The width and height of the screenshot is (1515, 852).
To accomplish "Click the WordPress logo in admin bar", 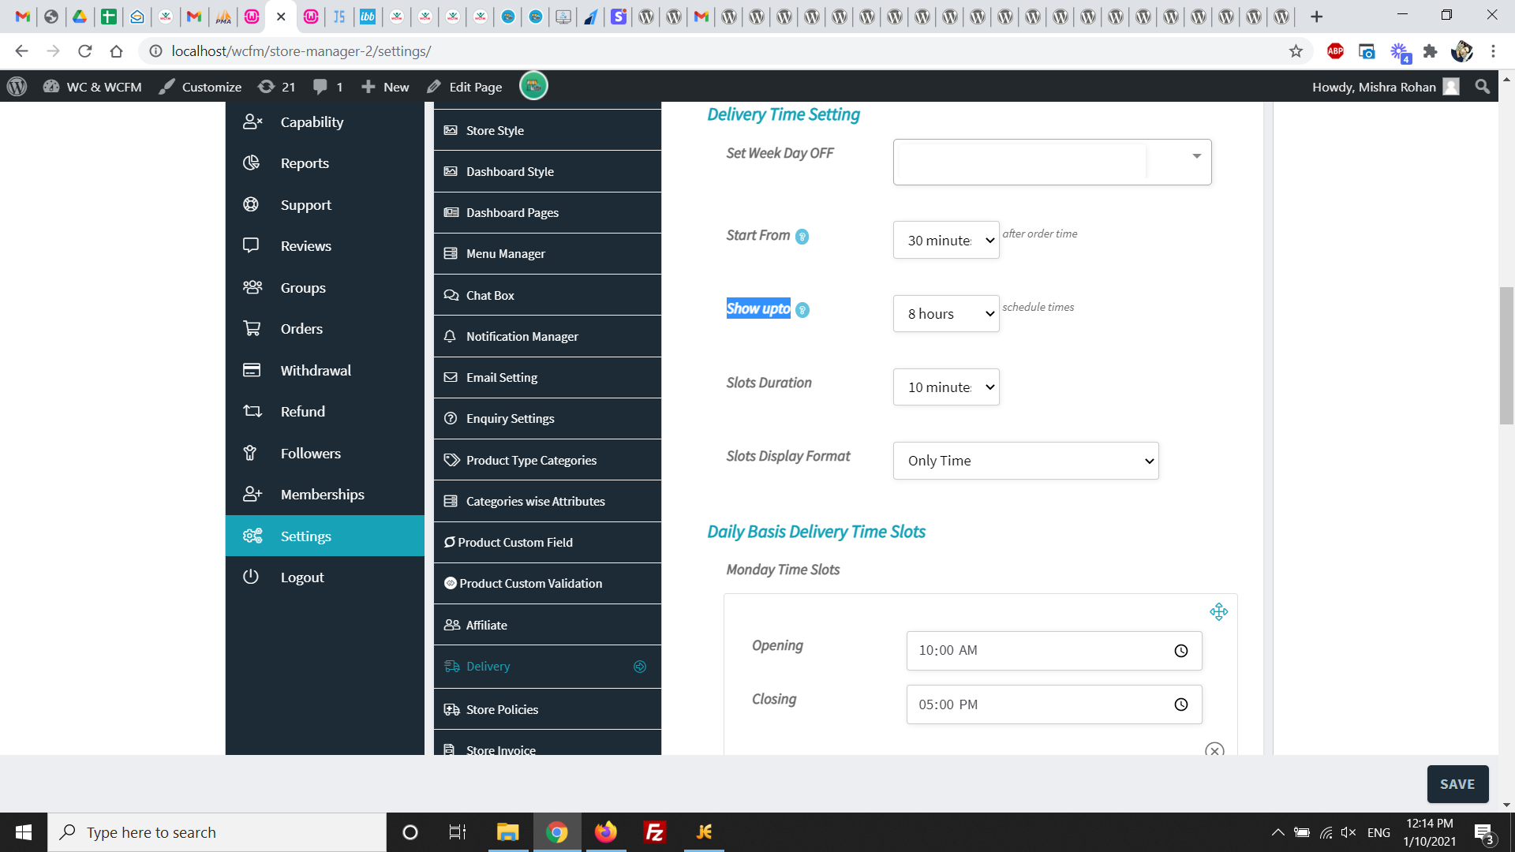I will click(x=17, y=87).
